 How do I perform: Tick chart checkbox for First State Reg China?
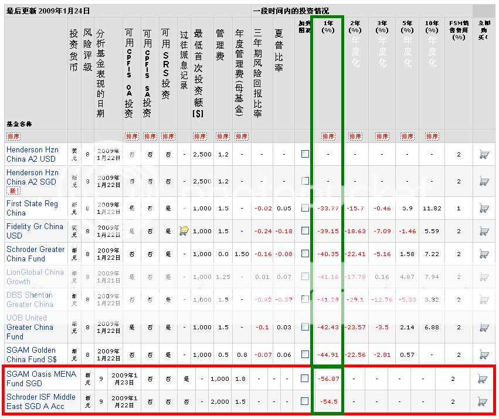point(305,208)
